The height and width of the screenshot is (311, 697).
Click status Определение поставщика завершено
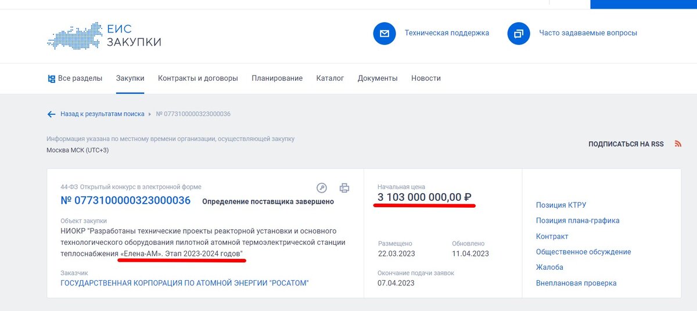click(x=268, y=202)
